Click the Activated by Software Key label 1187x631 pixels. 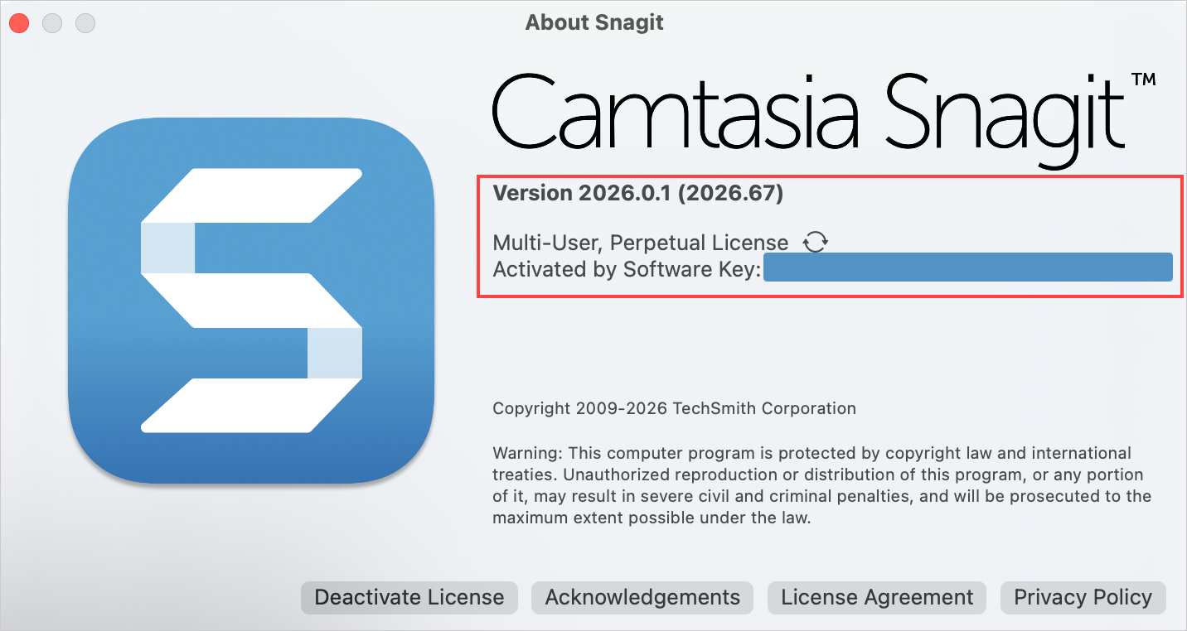click(x=626, y=269)
